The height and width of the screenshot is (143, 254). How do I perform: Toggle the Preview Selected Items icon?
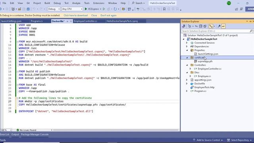tap(223, 26)
